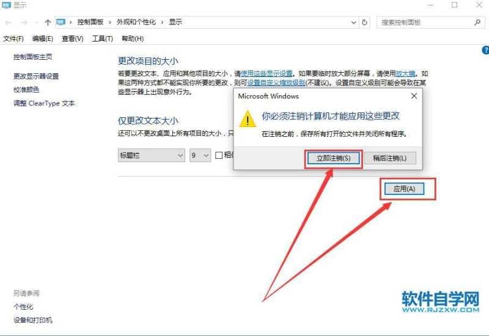Close the Microsoft Windows dialog
This screenshot has height=336, width=489.
point(414,96)
